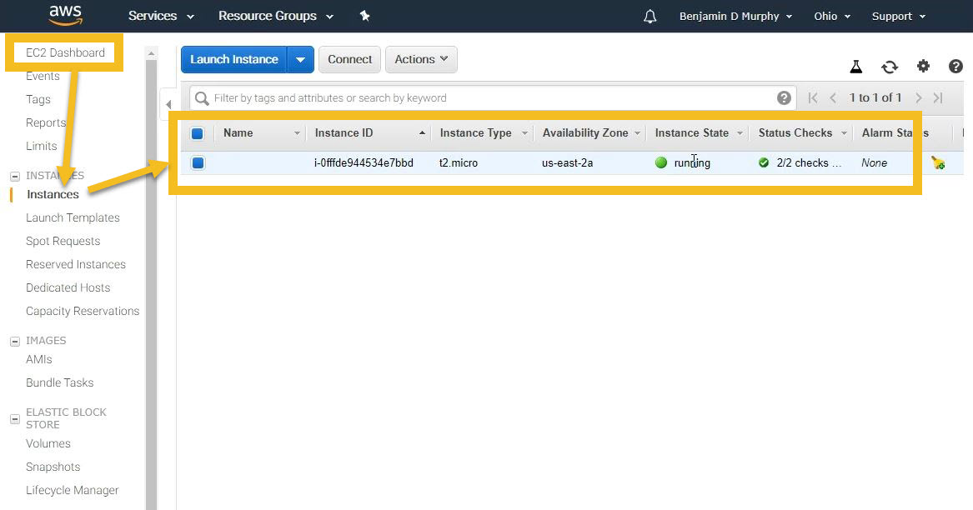
Task: Click the Connect button
Action: [349, 59]
